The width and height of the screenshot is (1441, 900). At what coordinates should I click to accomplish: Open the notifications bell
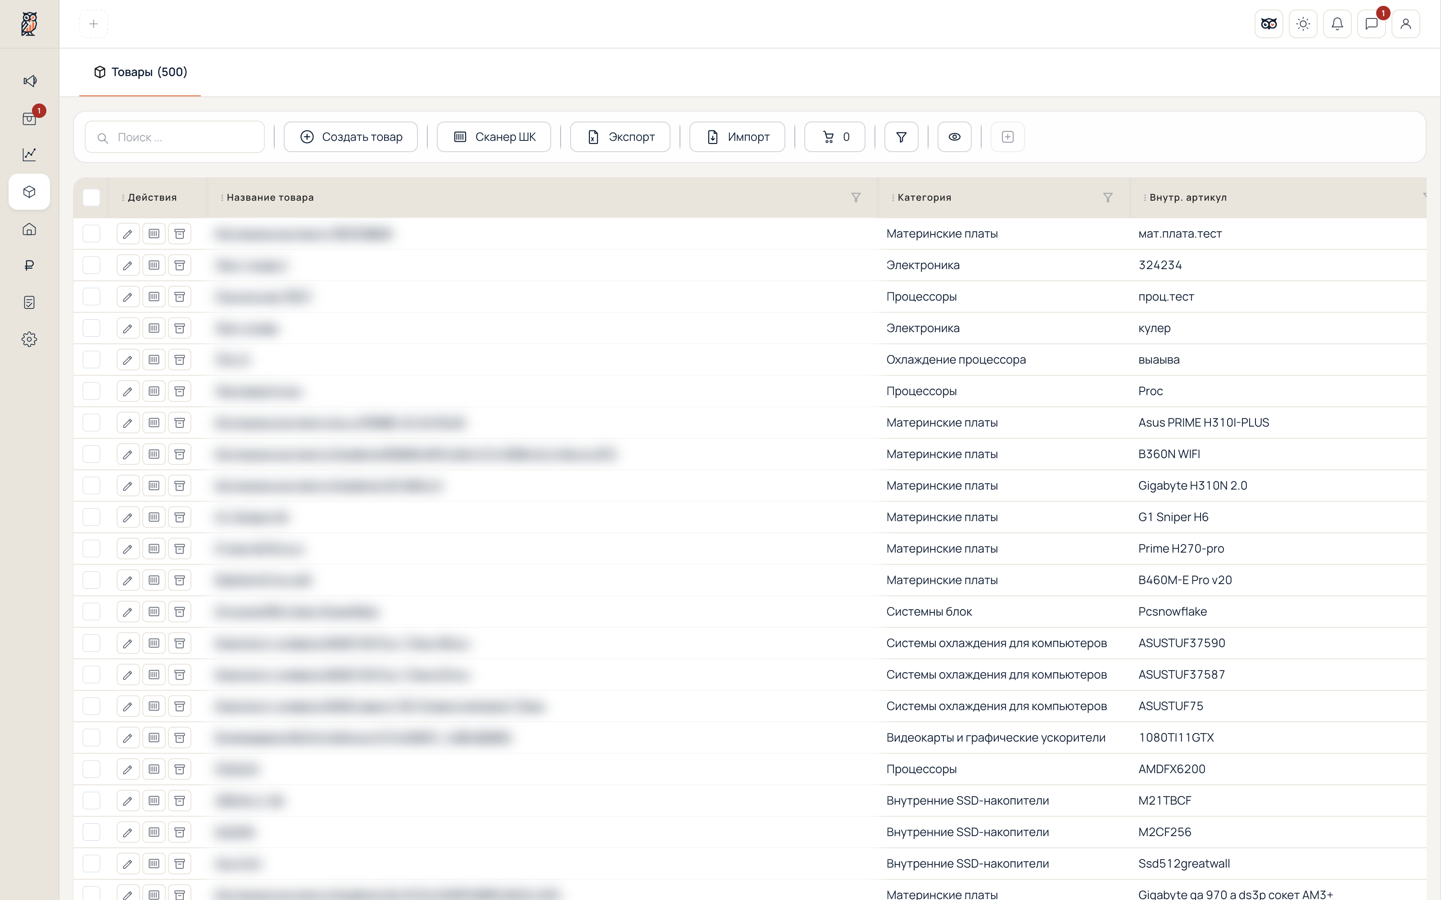click(1337, 24)
